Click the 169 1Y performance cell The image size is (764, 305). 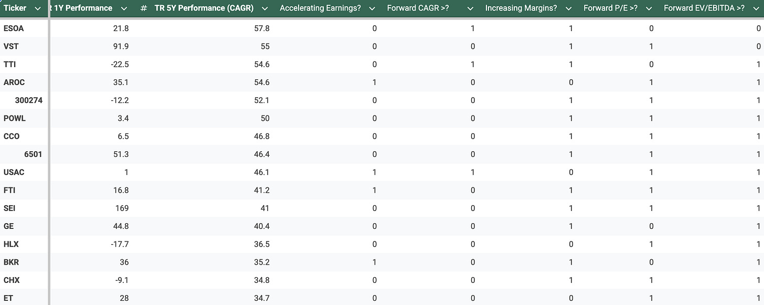click(x=122, y=208)
